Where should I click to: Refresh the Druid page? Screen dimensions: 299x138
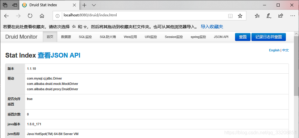(30, 16)
